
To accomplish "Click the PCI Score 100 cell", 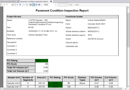I will [x=69, y=87].
